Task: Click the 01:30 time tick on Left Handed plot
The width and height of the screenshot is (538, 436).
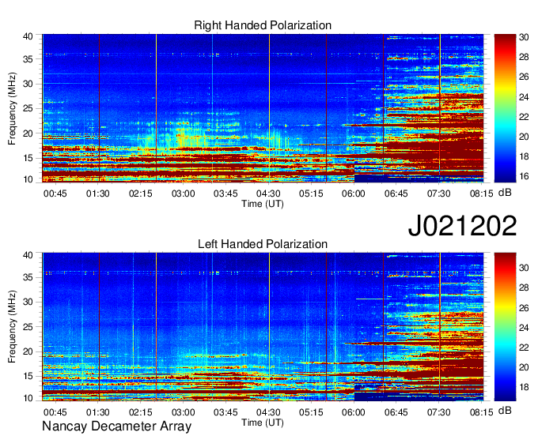Action: [x=98, y=412]
